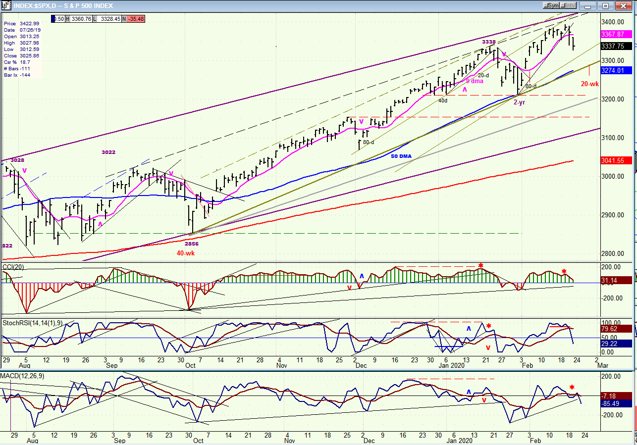Maximize the S&P 500 chart window
Image resolution: width=637 pixels, height=445 pixels.
pyautogui.click(x=605, y=5)
